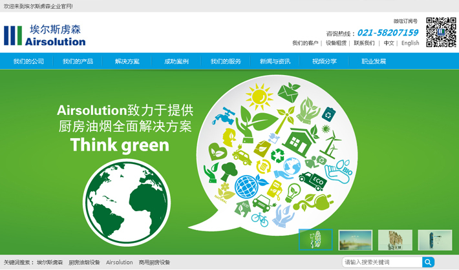Screen dimensions: 459x270
Task: Click the magnifier search button
Action: point(428,262)
